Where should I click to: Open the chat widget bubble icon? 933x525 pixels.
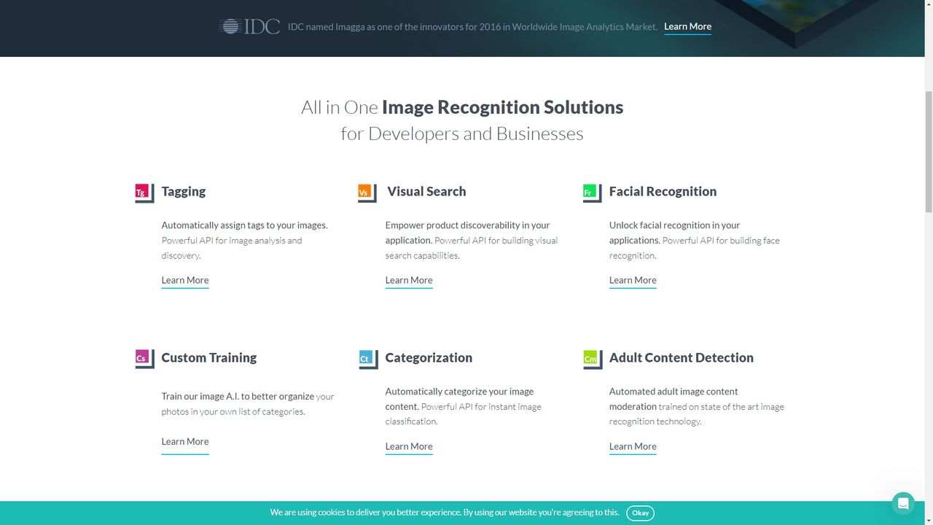(903, 503)
